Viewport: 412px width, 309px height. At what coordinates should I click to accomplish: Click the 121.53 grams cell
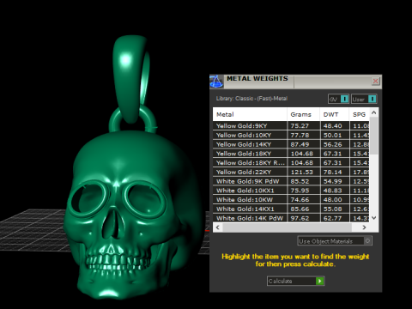pyautogui.click(x=303, y=172)
